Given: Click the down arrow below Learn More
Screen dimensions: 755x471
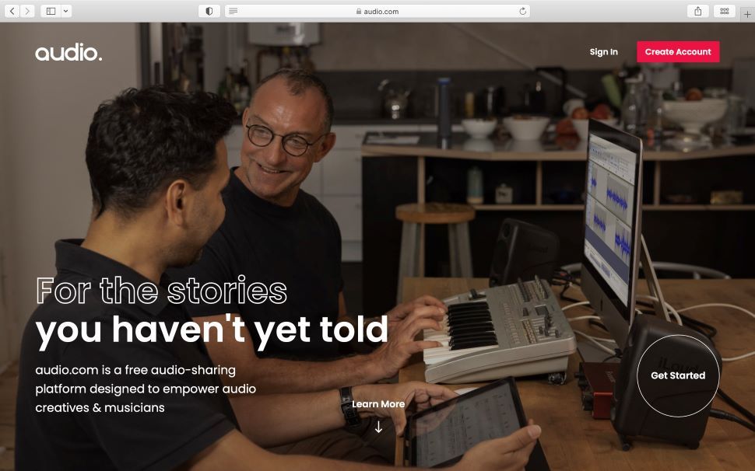Looking at the screenshot, I should [x=378, y=427].
